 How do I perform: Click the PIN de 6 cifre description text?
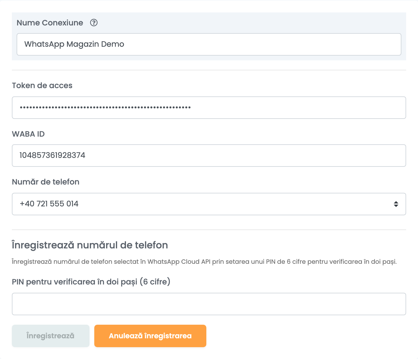[204, 262]
